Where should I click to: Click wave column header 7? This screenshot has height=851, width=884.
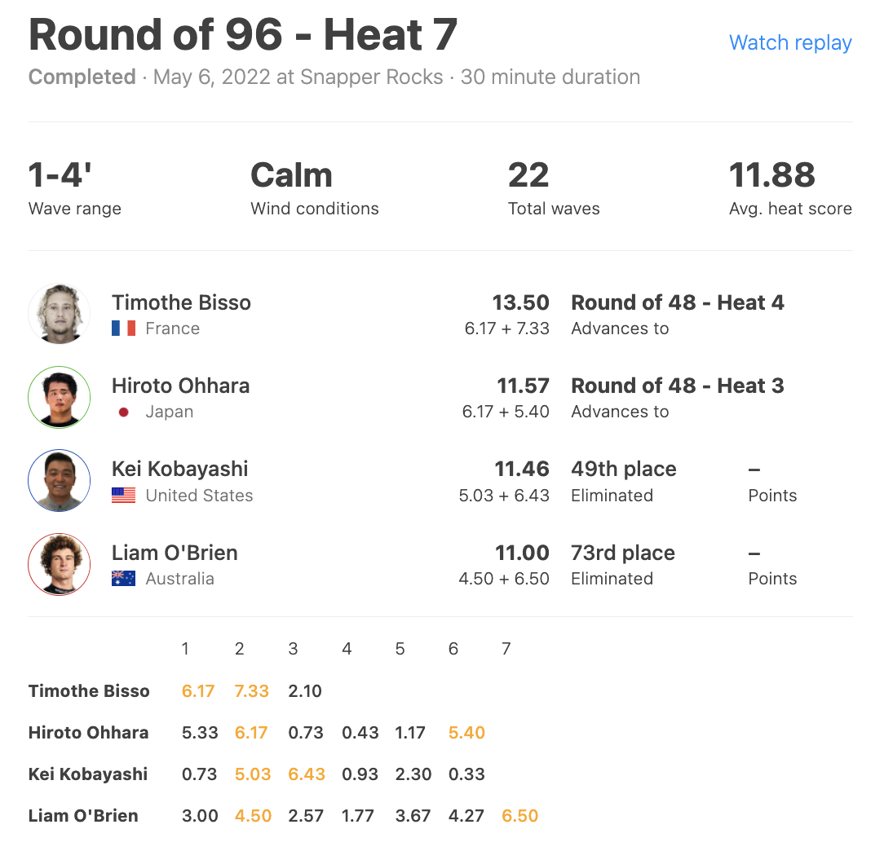pyautogui.click(x=506, y=649)
